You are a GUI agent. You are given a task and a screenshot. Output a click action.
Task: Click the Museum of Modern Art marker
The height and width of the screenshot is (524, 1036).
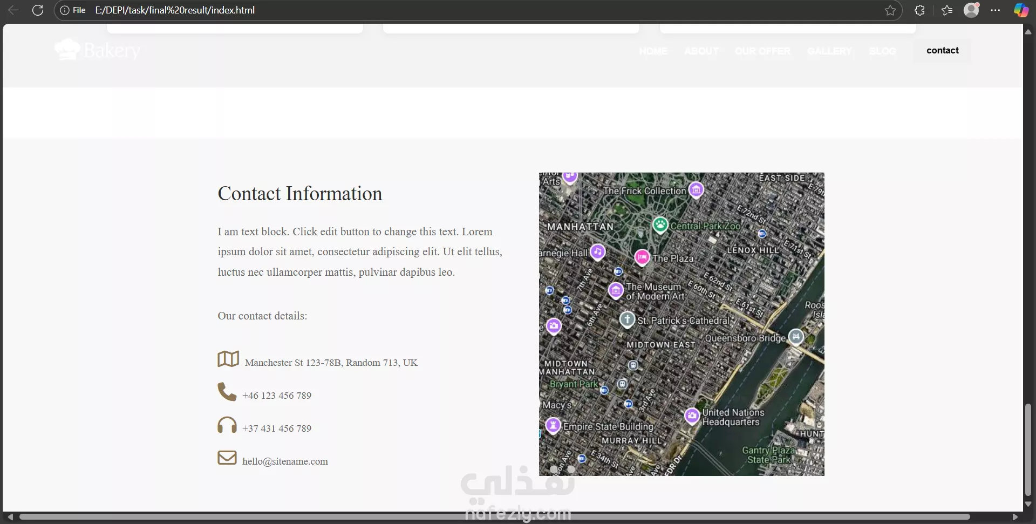click(x=616, y=290)
